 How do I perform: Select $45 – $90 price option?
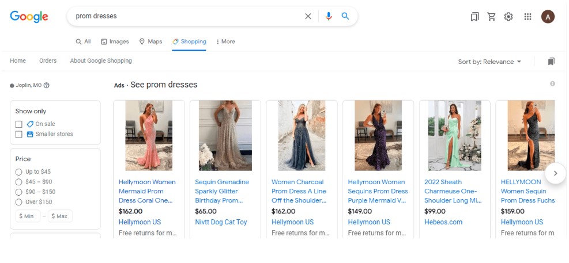[19, 182]
